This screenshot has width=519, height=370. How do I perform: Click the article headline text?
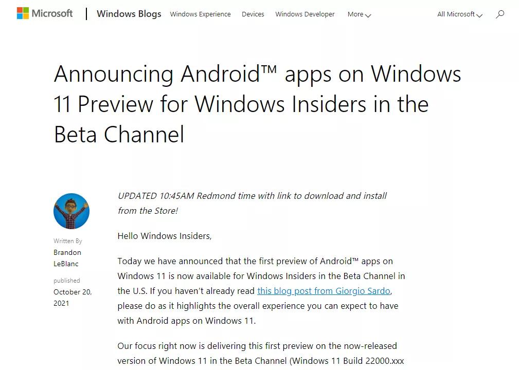click(258, 104)
